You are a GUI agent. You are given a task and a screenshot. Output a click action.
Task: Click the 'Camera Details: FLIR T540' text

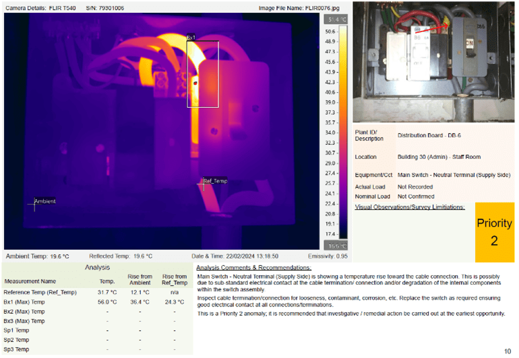40,8
